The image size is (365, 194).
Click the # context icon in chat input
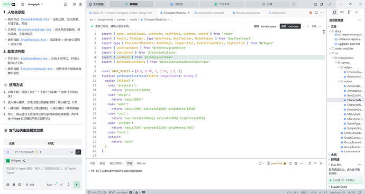pos(14,185)
